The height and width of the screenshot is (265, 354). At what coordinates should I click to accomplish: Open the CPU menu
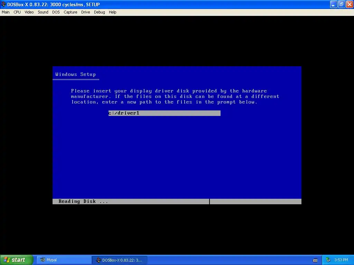click(x=17, y=12)
